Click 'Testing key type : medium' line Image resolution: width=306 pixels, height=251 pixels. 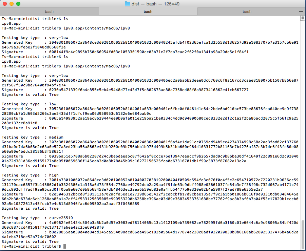click(x=32, y=137)
